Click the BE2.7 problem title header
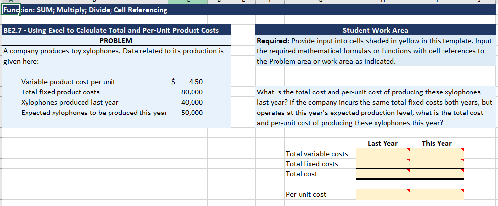Screen dimensions: 498x206 click(x=111, y=30)
